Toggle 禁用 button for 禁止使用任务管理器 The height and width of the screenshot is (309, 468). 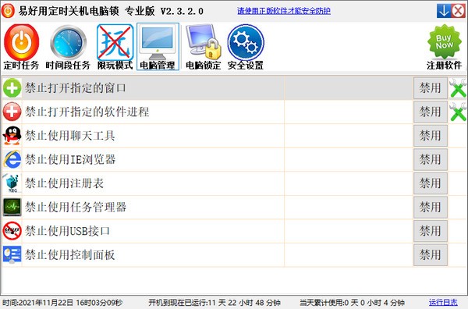tap(430, 208)
